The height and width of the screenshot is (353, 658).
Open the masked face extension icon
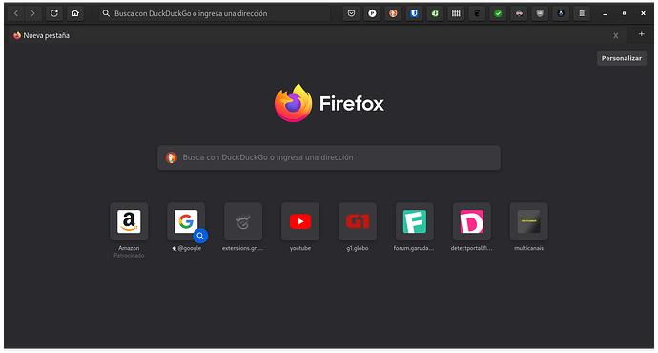519,13
